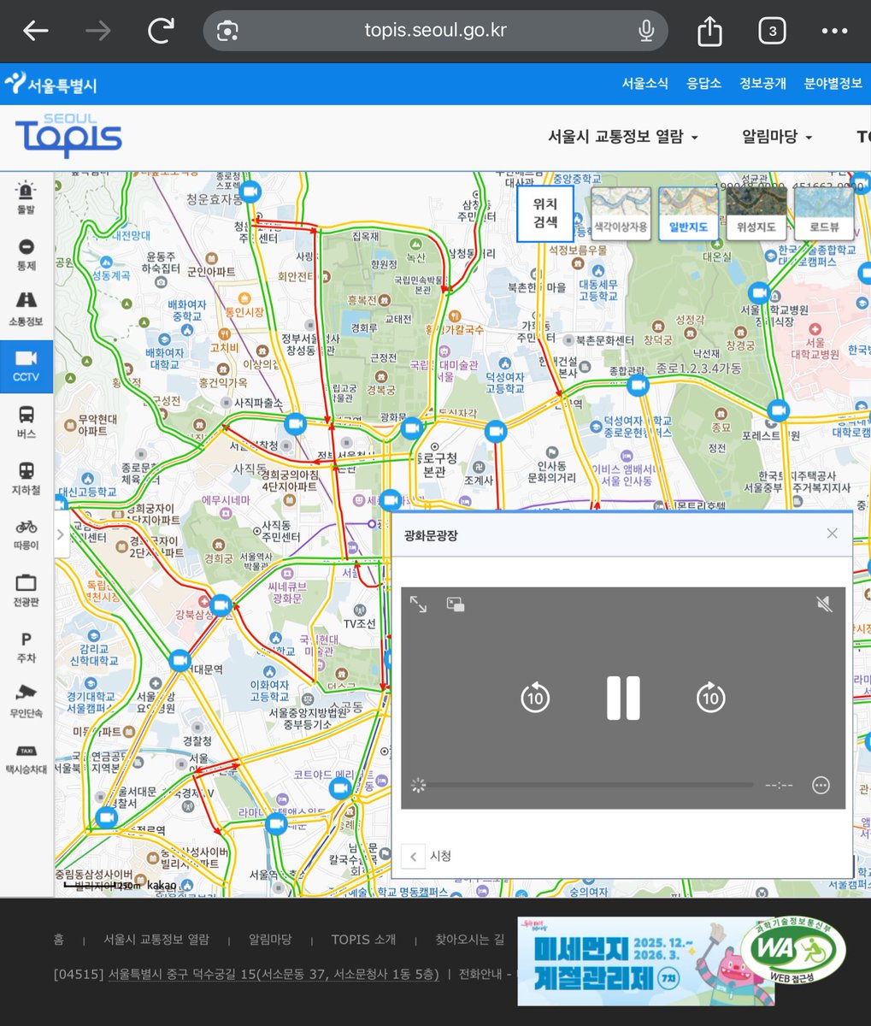Select 따릉이 bike in the sidebar
The width and height of the screenshot is (871, 1026).
[26, 534]
